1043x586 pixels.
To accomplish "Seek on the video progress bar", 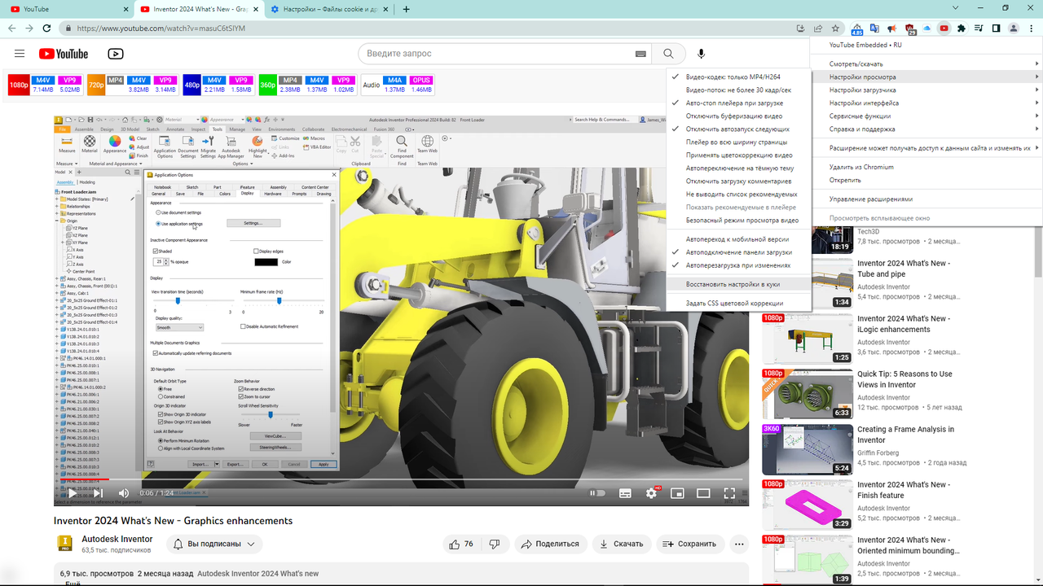I will click(x=401, y=479).
